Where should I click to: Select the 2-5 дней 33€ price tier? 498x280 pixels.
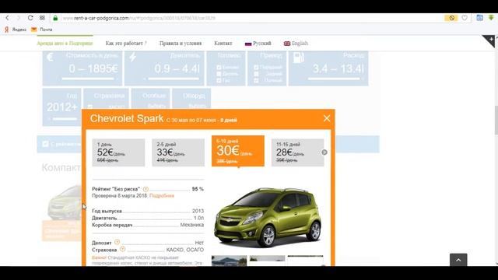[x=178, y=152]
